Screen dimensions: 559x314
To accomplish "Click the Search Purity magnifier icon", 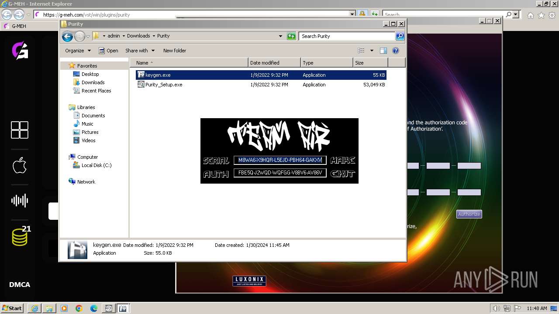I will [x=400, y=36].
